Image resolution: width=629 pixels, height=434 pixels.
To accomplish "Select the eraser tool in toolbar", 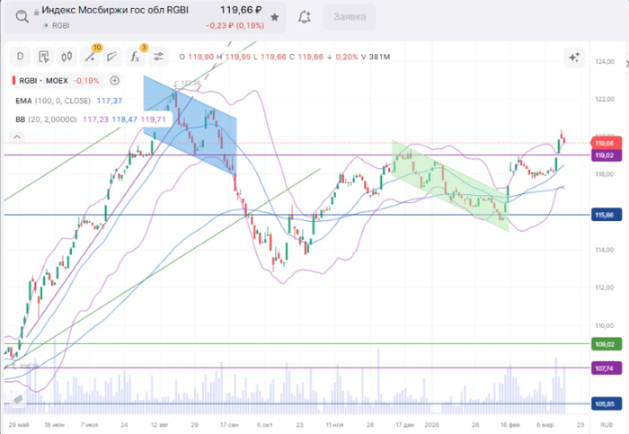I will (111, 57).
